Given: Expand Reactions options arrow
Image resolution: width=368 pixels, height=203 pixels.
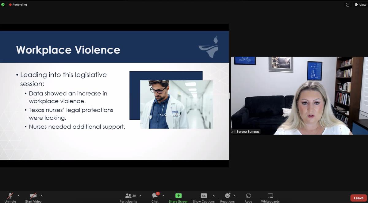Looking at the screenshot, I should coord(235,196).
